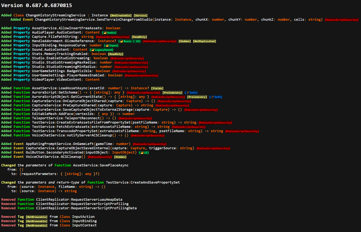Click removed ClientReplicator:RequestServerScriptProfilingData function
Screen dimensions: 361x232
pyautogui.click(x=86, y=208)
